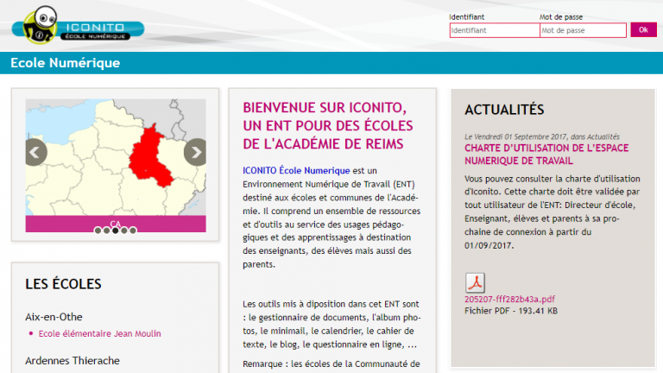663x373 pixels.
Task: Click the LES ÉCOLES section title
Action: (x=63, y=284)
